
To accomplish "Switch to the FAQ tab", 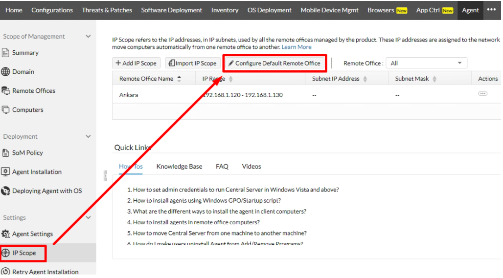I will (222, 167).
